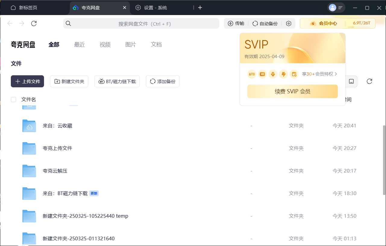Click the 添加备份 button
Image resolution: width=386 pixels, height=246 pixels.
point(163,81)
